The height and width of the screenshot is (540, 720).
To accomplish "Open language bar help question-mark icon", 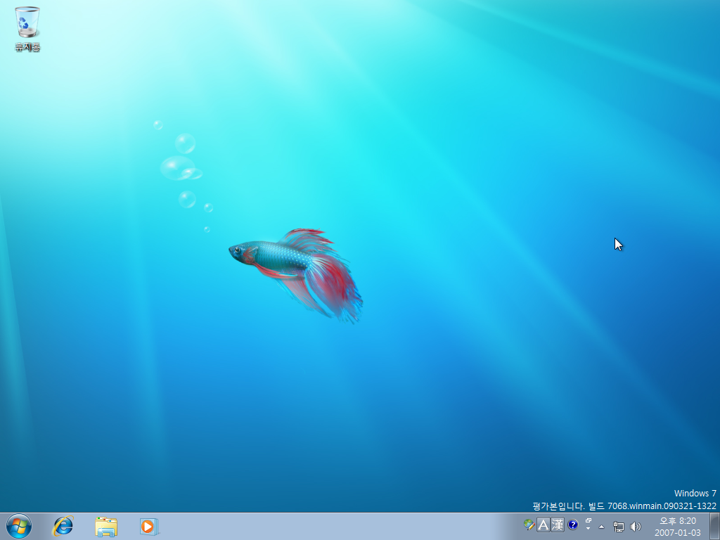I will coord(572,525).
